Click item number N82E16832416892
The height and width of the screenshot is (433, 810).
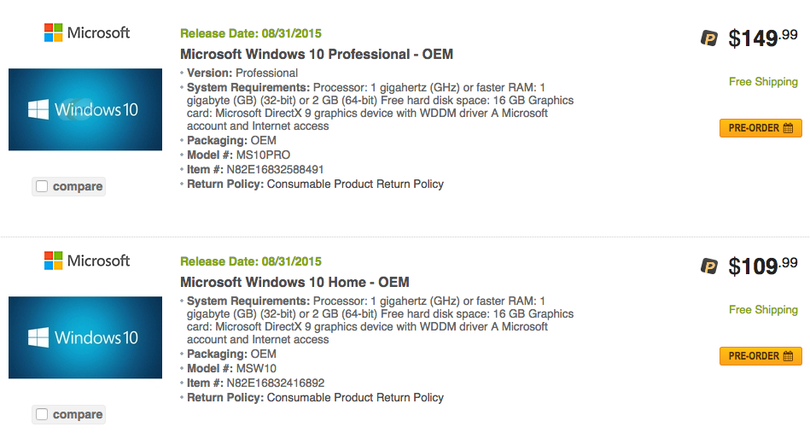pyautogui.click(x=275, y=383)
